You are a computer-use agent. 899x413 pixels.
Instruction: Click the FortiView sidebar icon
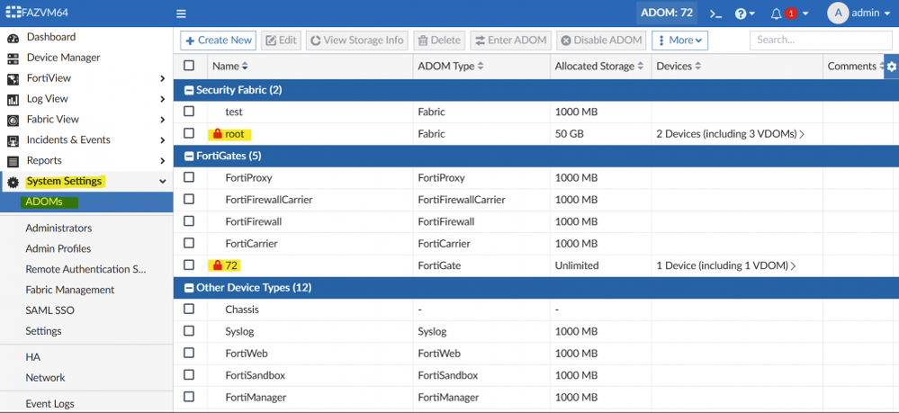[13, 79]
